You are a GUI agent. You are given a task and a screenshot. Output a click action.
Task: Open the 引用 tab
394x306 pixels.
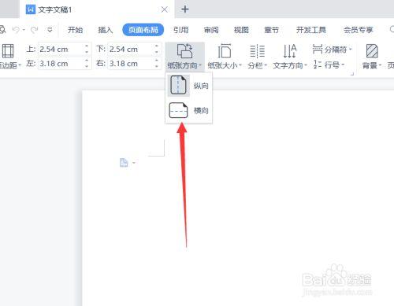click(x=180, y=30)
